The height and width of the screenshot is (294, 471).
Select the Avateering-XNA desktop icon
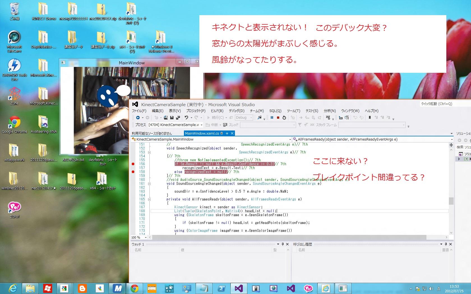(44, 125)
